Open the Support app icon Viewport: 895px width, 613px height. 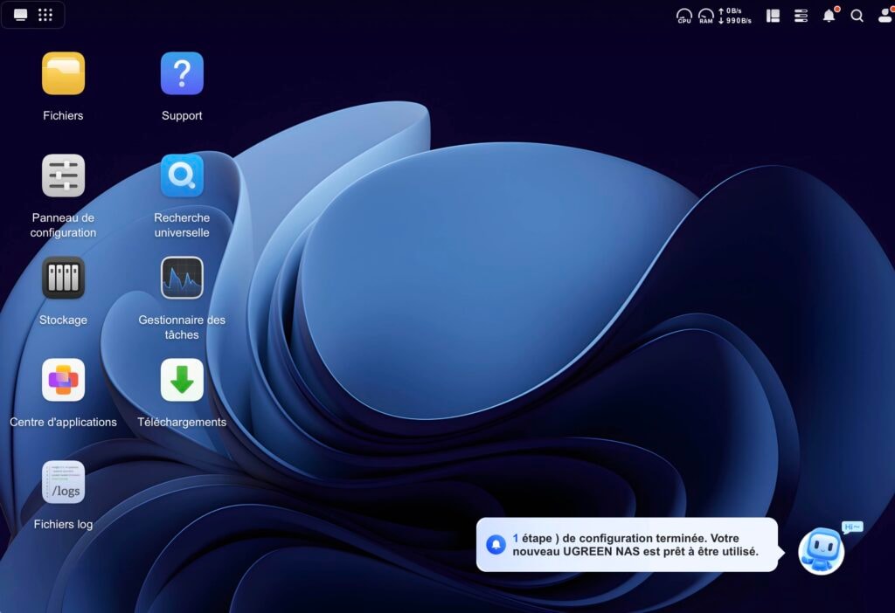pyautogui.click(x=182, y=73)
